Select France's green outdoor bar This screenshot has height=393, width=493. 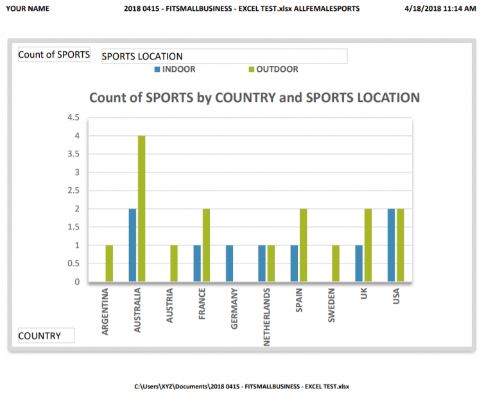click(x=206, y=245)
